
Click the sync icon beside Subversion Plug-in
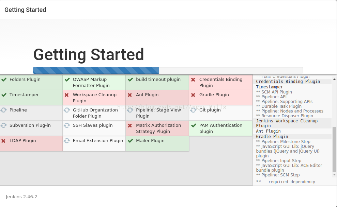point(3,125)
